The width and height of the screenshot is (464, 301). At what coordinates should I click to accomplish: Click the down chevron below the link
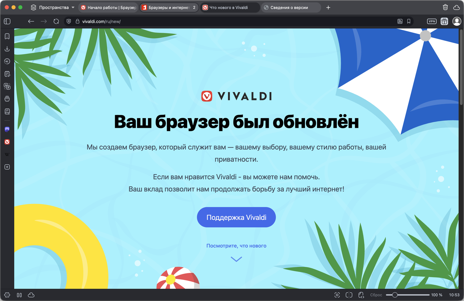(236, 259)
